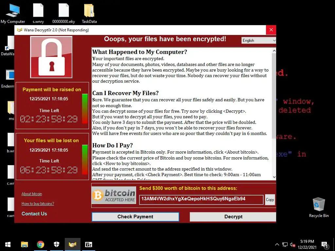
Task: Click 'Can I Recover My Files?' heading
Action: pos(125,93)
